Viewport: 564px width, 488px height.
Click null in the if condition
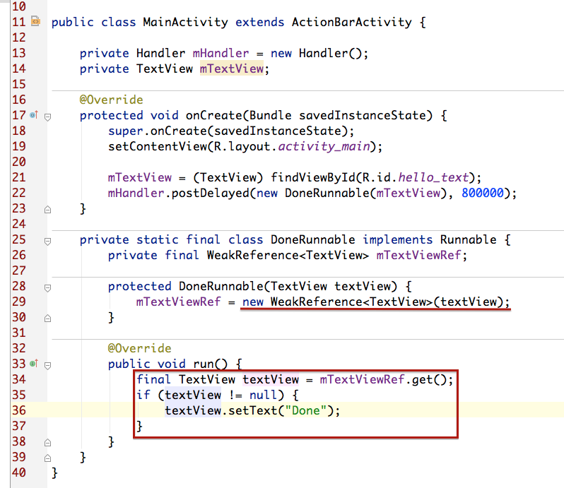point(264,395)
